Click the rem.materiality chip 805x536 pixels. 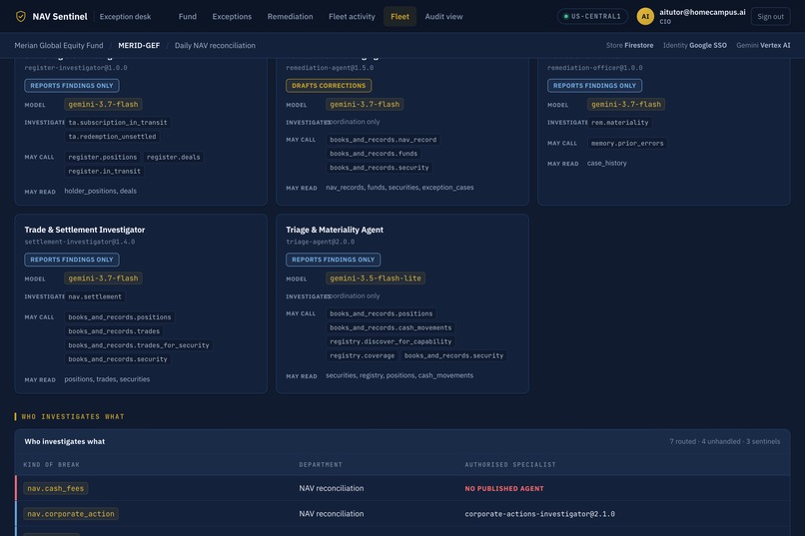click(x=619, y=123)
